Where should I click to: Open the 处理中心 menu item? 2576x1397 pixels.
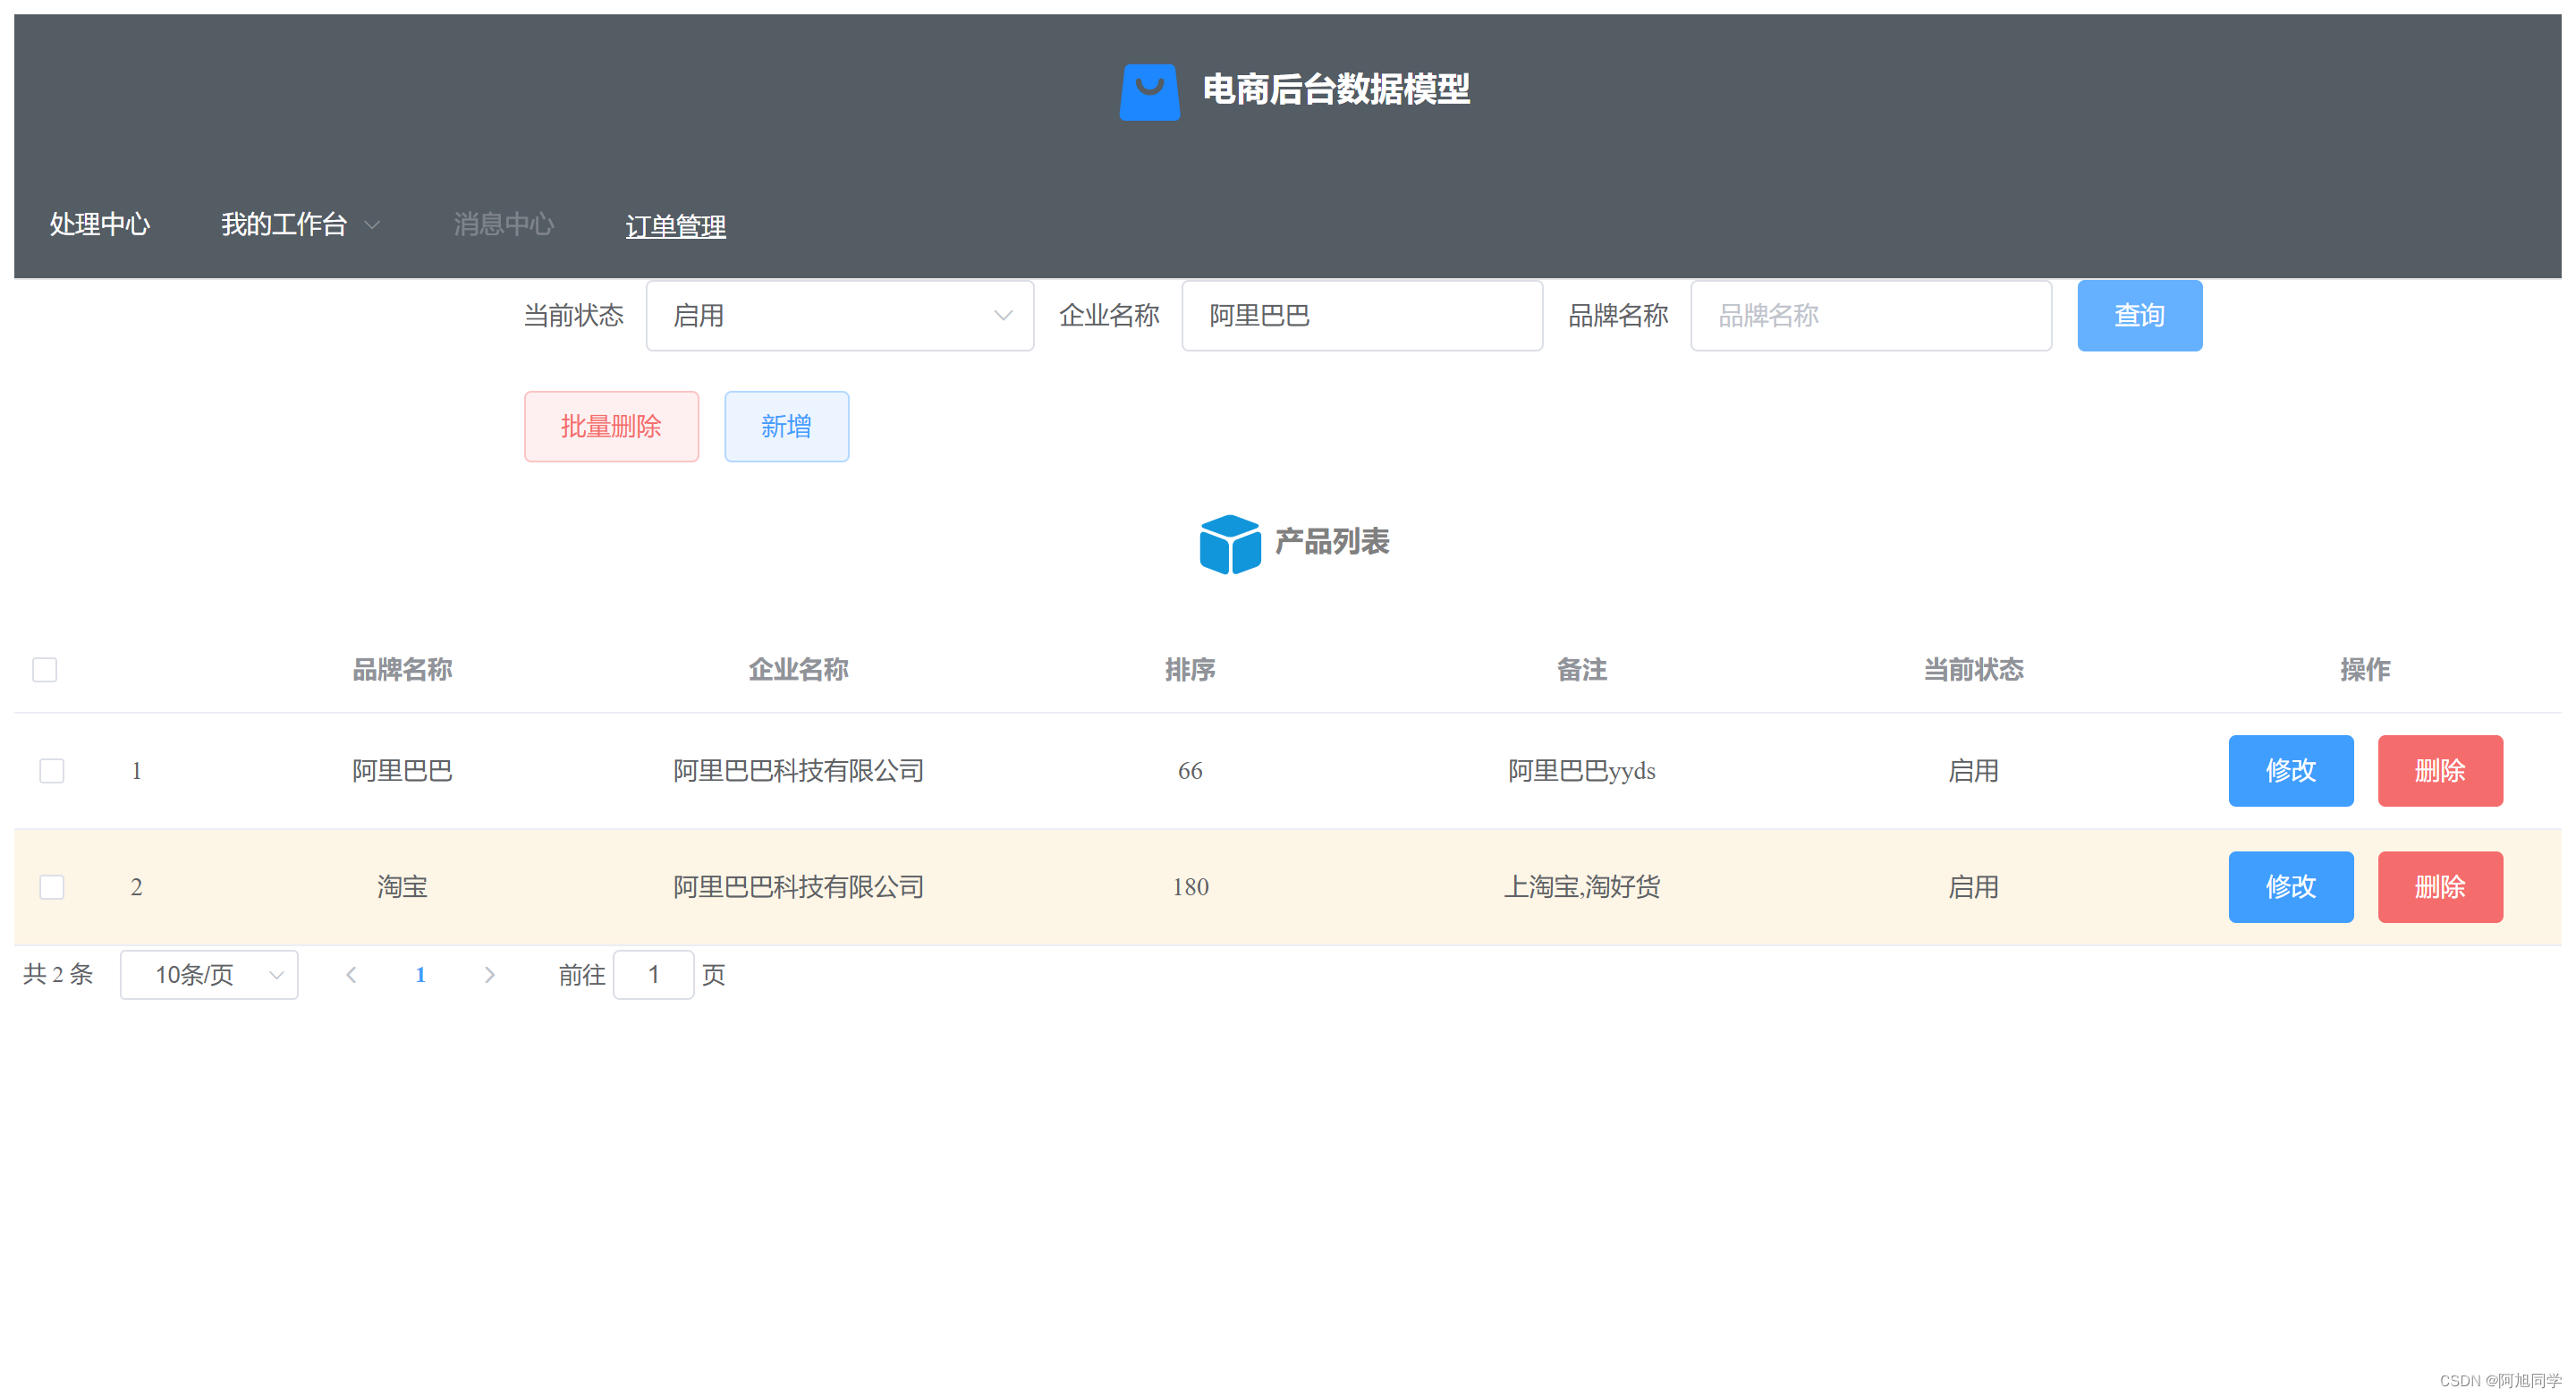[100, 224]
